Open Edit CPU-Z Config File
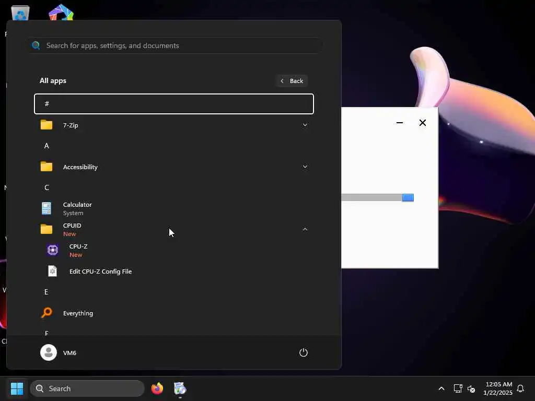 pyautogui.click(x=174, y=272)
